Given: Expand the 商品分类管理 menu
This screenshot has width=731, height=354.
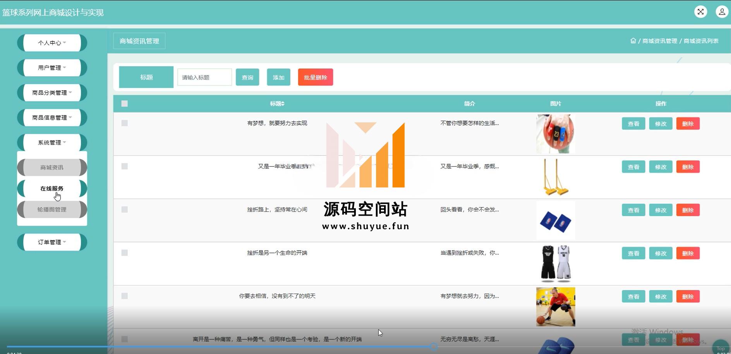Looking at the screenshot, I should [52, 93].
